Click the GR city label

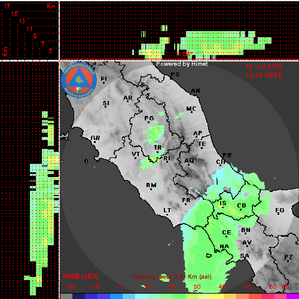coord(95,138)
